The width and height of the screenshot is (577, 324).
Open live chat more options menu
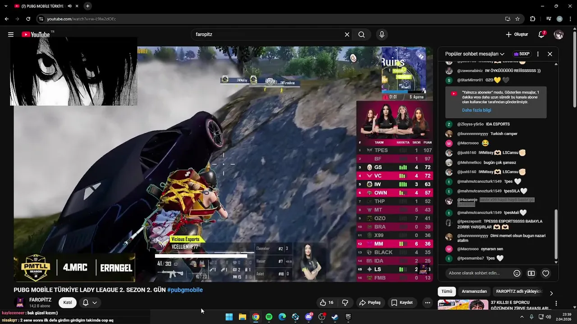tap(538, 54)
